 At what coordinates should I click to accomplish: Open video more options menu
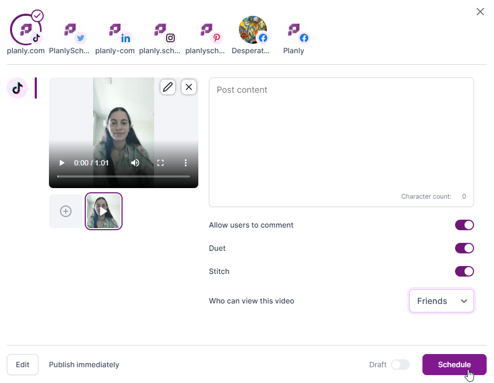point(186,163)
